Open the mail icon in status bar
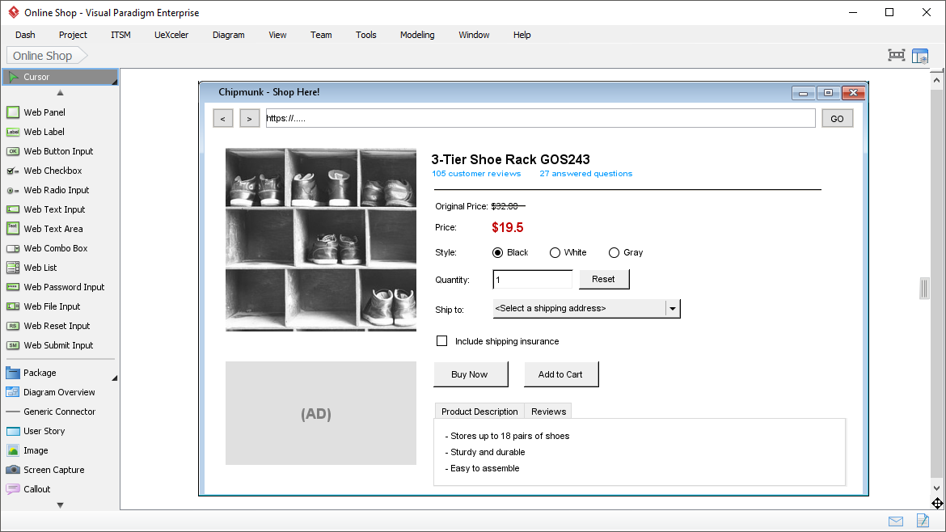Screen dimensions: 946x532 click(x=896, y=521)
